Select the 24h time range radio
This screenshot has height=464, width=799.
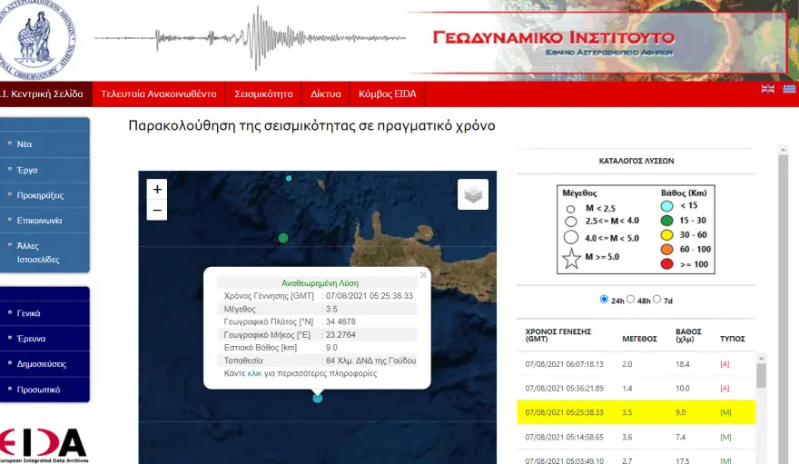coord(604,299)
